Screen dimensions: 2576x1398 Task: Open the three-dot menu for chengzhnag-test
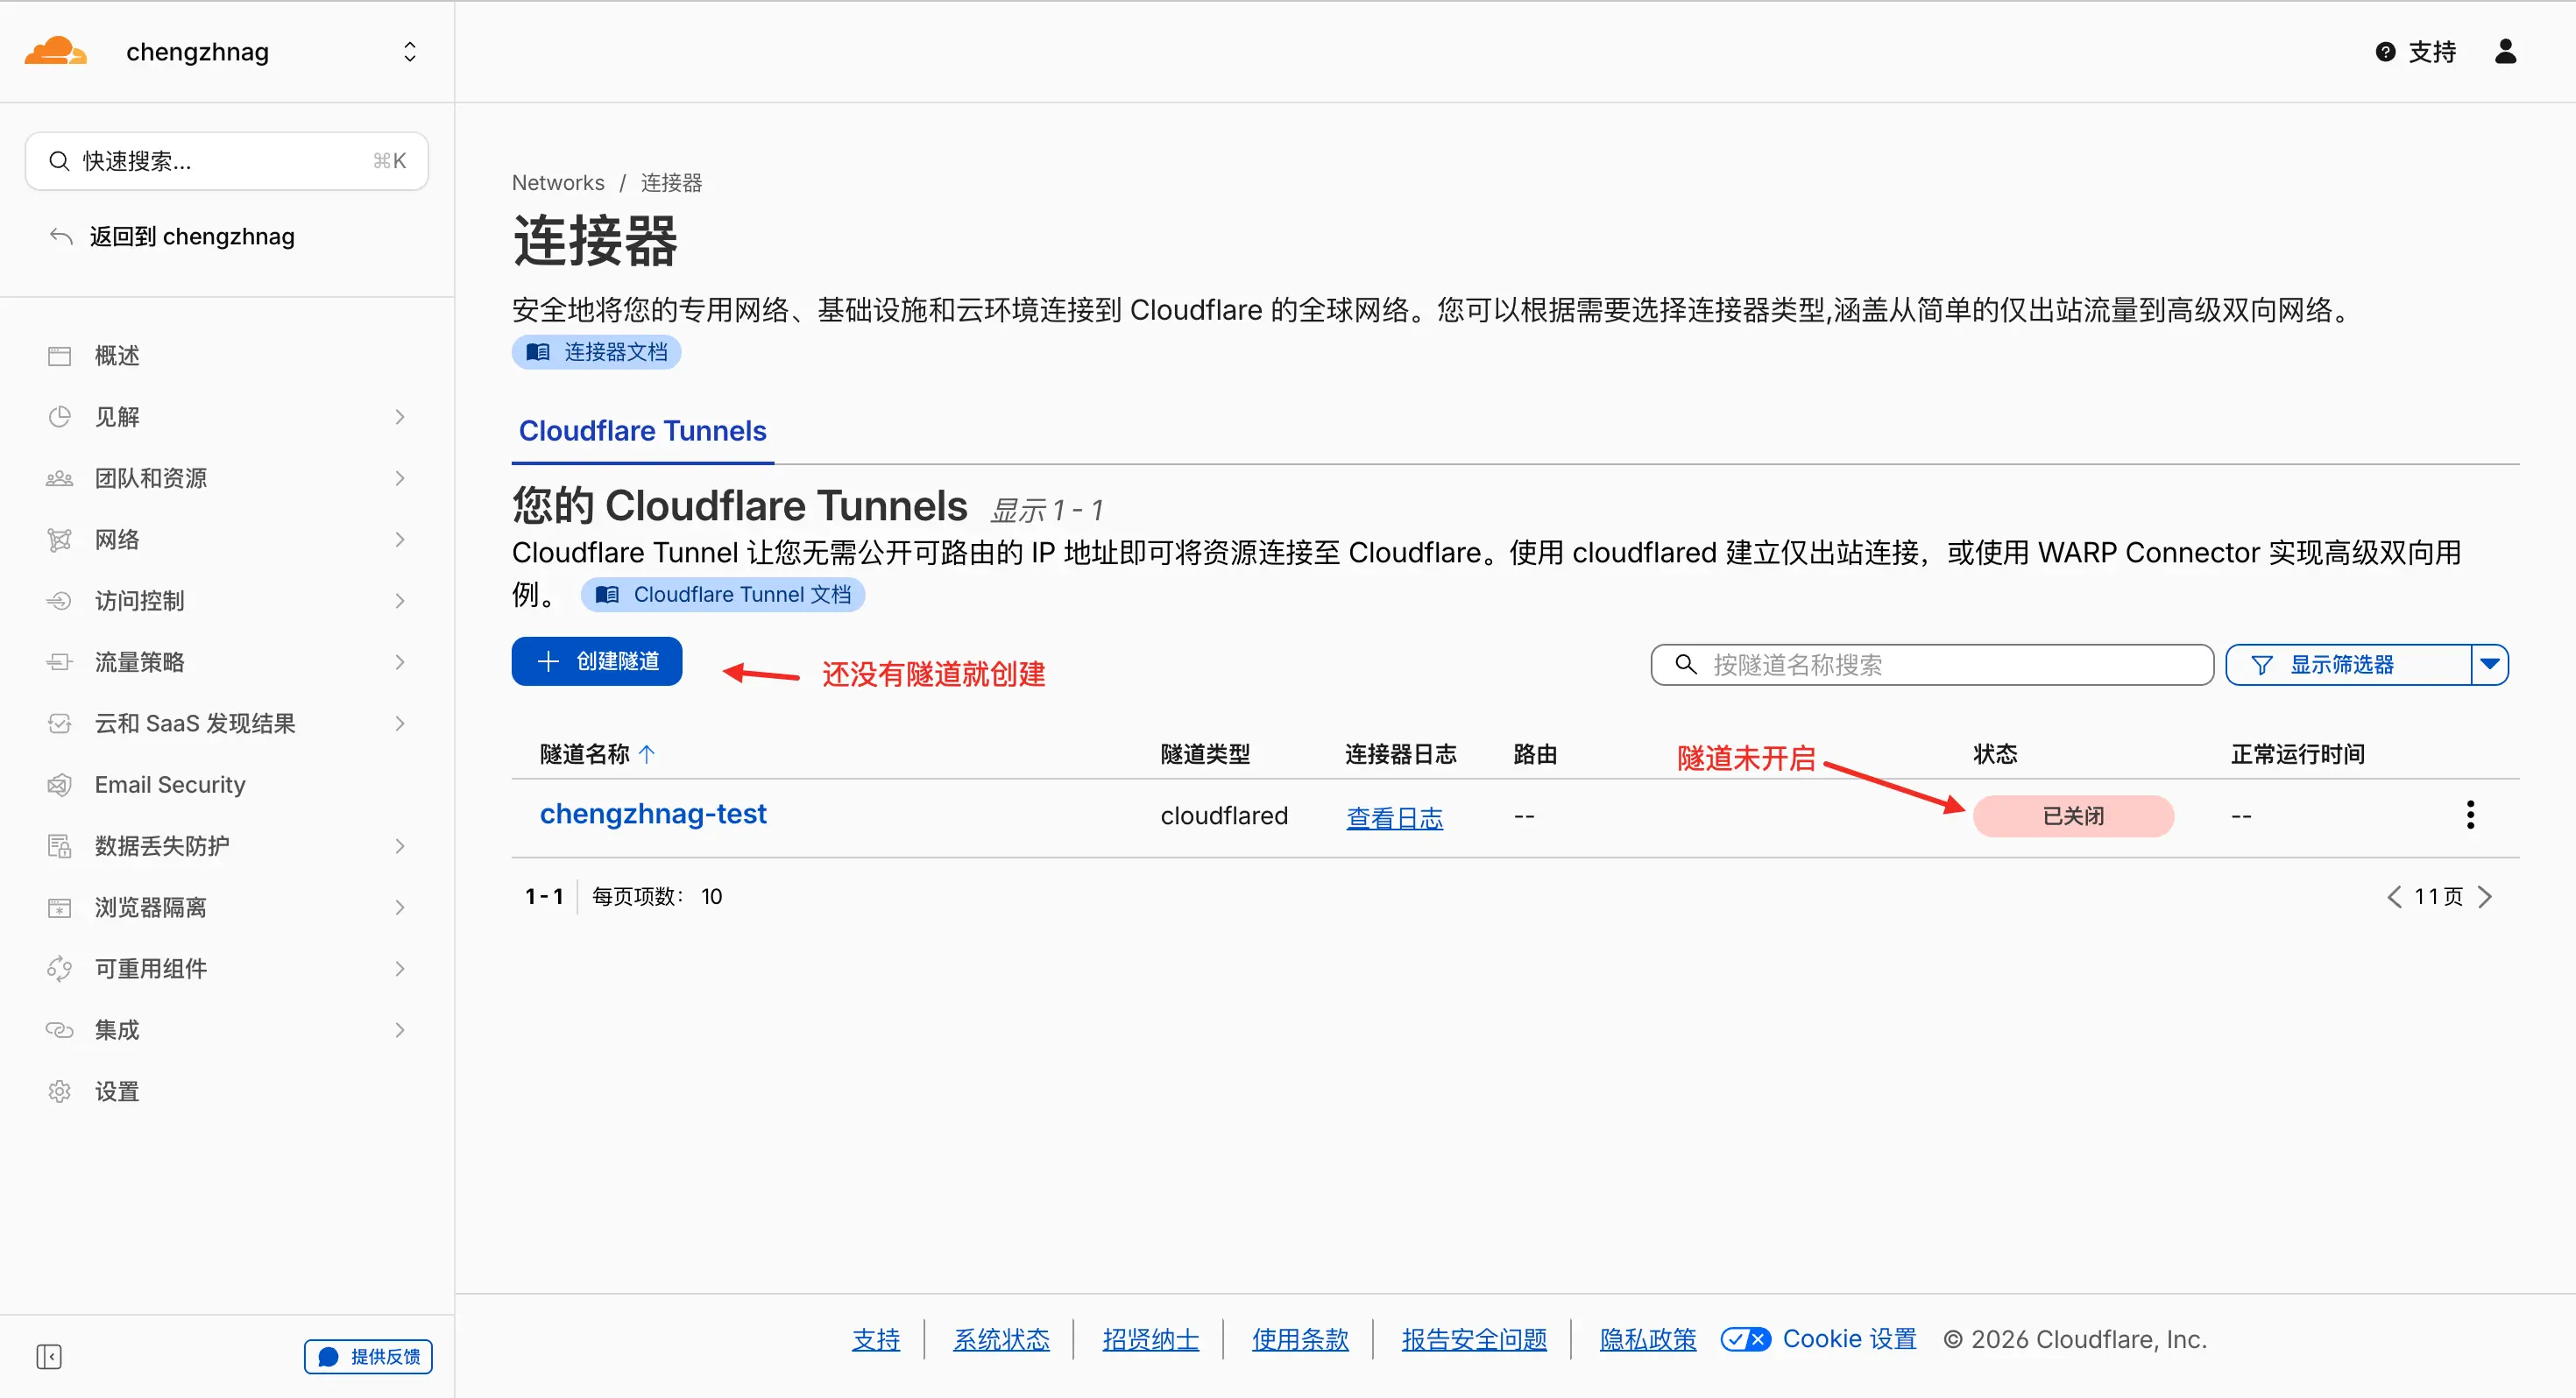coord(2470,815)
